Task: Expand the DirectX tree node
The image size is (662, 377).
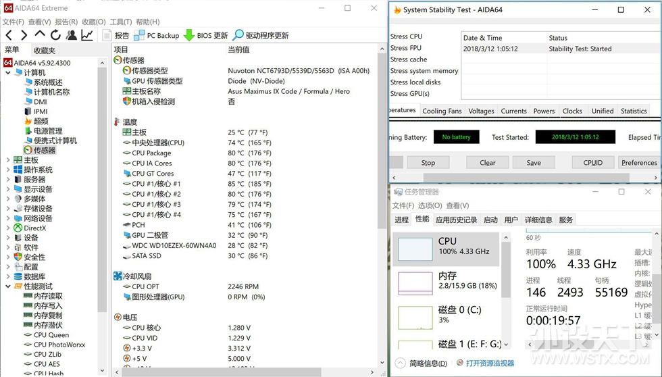Action: [8, 228]
